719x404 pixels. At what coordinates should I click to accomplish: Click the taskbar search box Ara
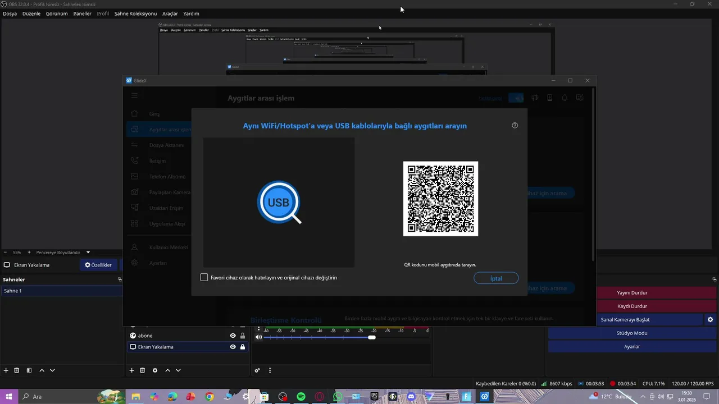pyautogui.click(x=72, y=397)
